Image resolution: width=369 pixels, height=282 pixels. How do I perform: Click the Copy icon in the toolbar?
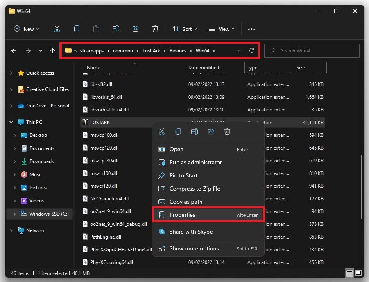[x=77, y=29]
